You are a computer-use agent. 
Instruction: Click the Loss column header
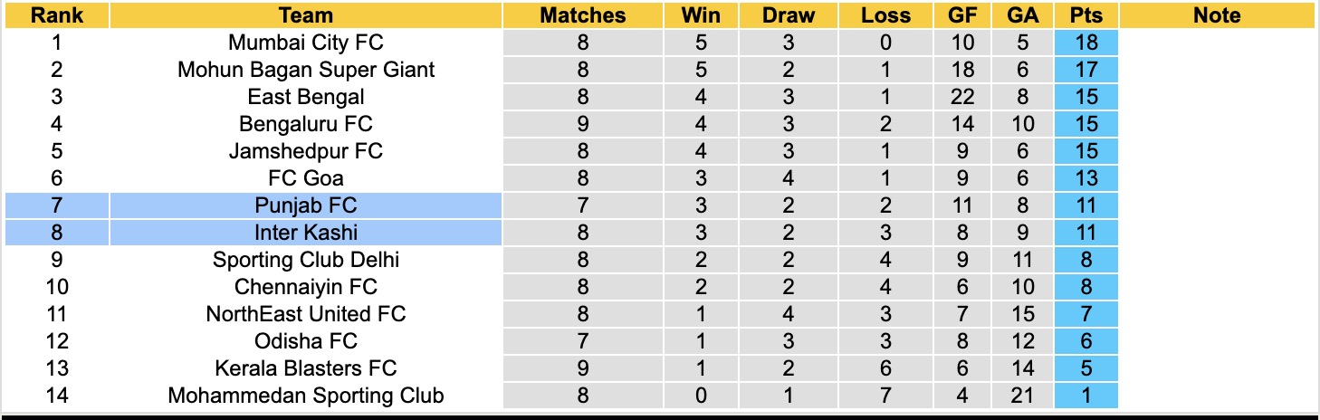885,15
